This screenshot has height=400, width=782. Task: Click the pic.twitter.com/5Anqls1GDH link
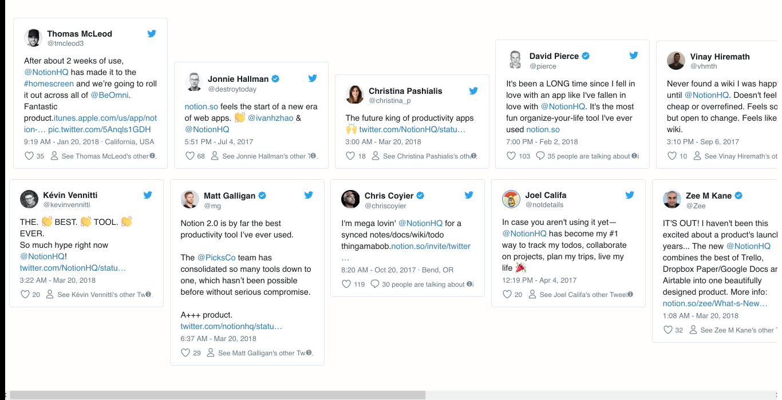tap(101, 129)
